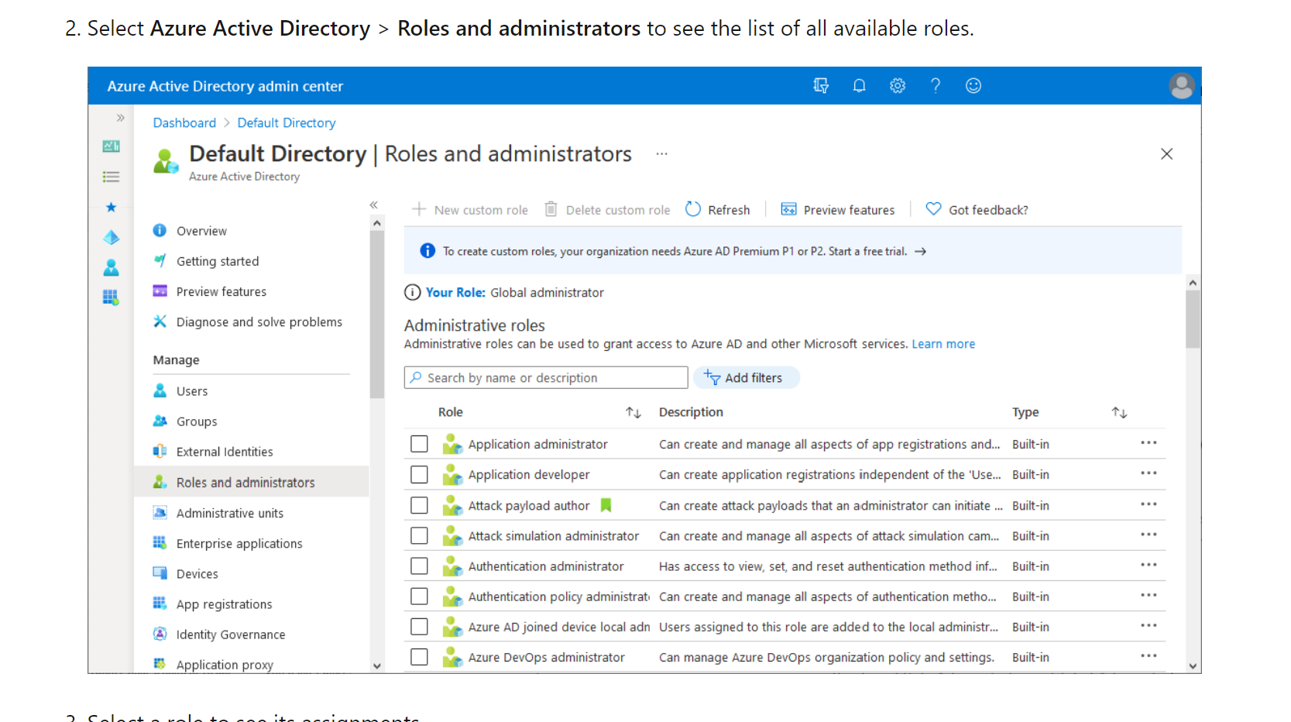The width and height of the screenshot is (1291, 722).
Task: Check the Attack payload author checkbox
Action: [x=419, y=505]
